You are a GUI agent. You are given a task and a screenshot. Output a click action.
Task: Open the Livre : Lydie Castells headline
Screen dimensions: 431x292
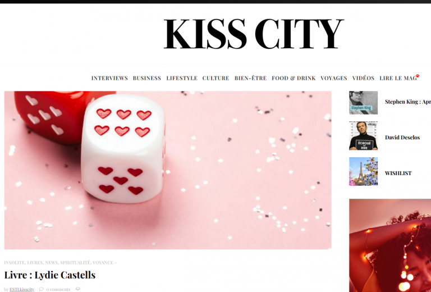(x=50, y=275)
